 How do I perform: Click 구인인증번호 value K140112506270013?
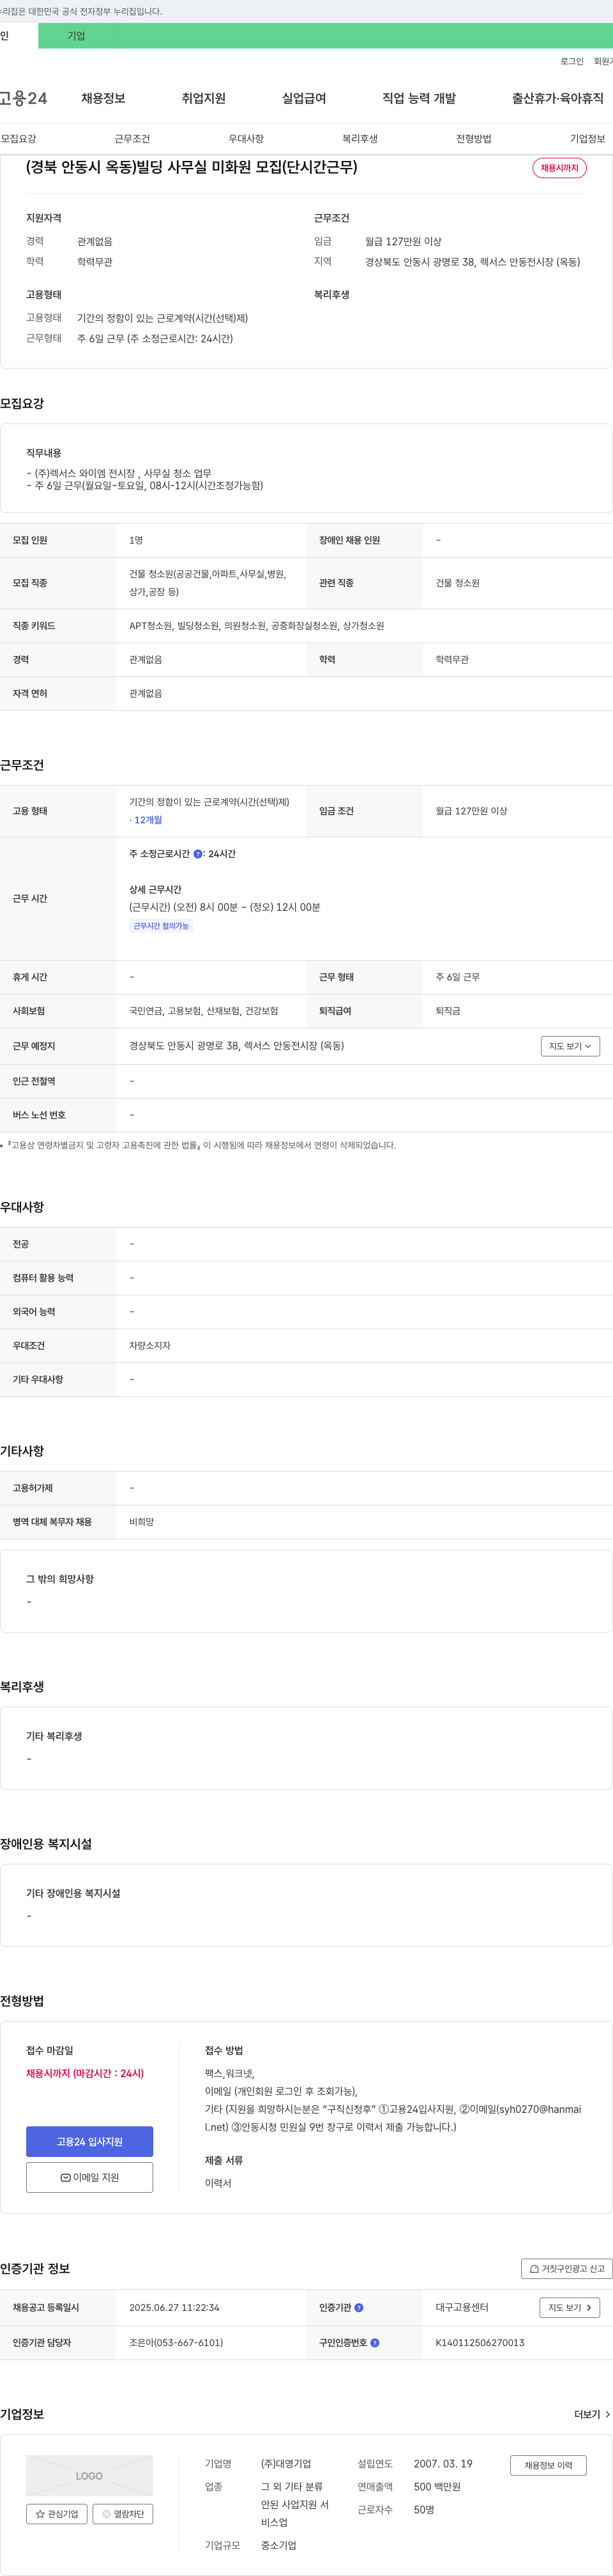480,2343
